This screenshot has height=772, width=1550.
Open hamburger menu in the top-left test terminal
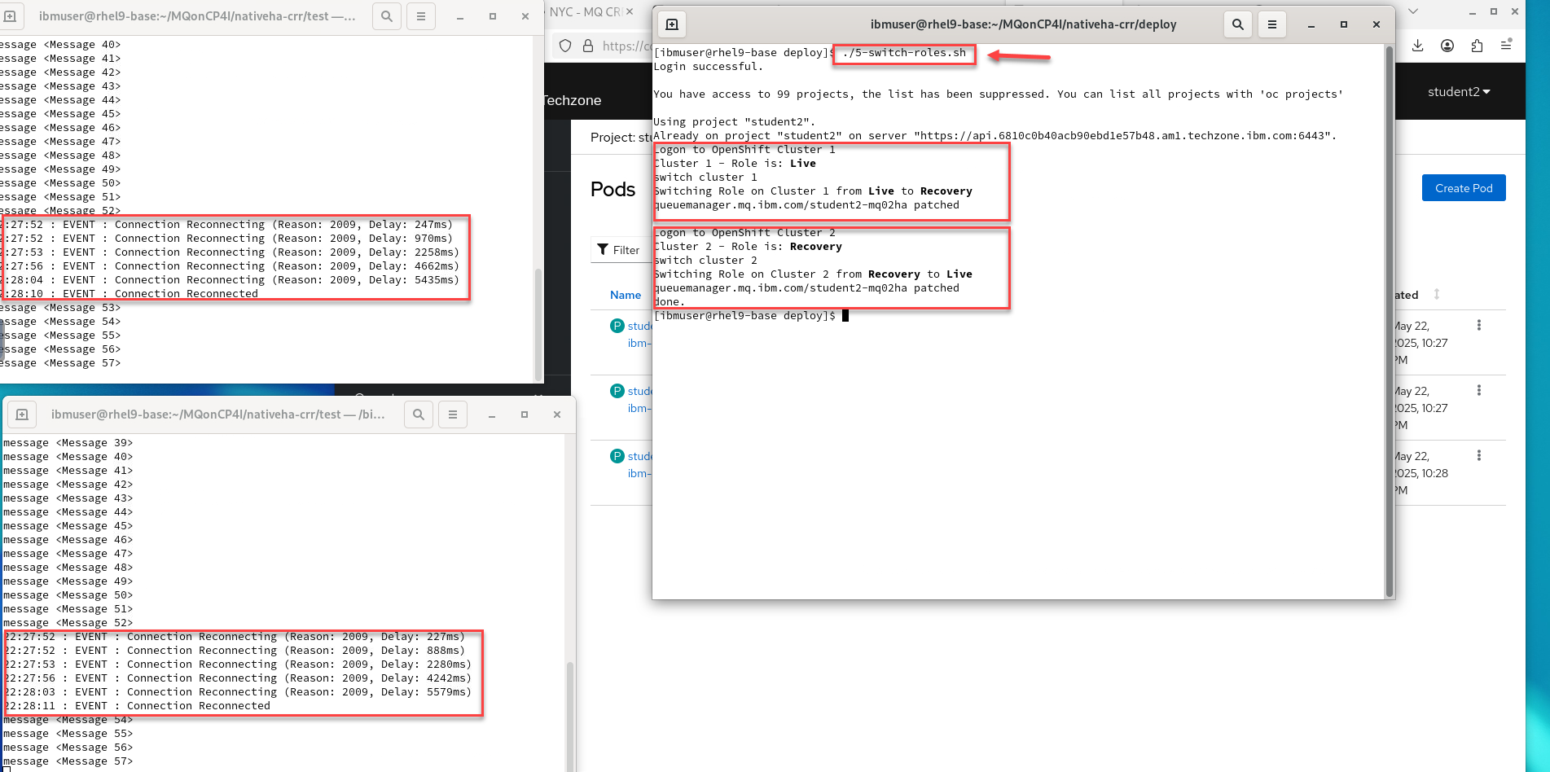tap(420, 16)
